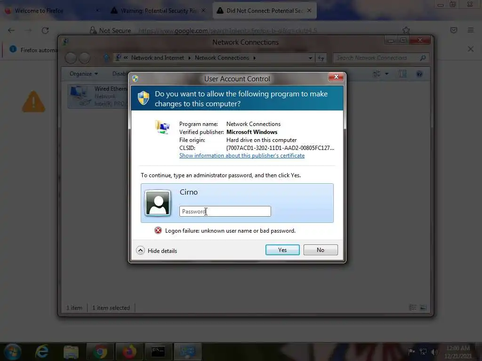Refresh the Network Connections address bar
The width and height of the screenshot is (482, 361).
tap(321, 58)
